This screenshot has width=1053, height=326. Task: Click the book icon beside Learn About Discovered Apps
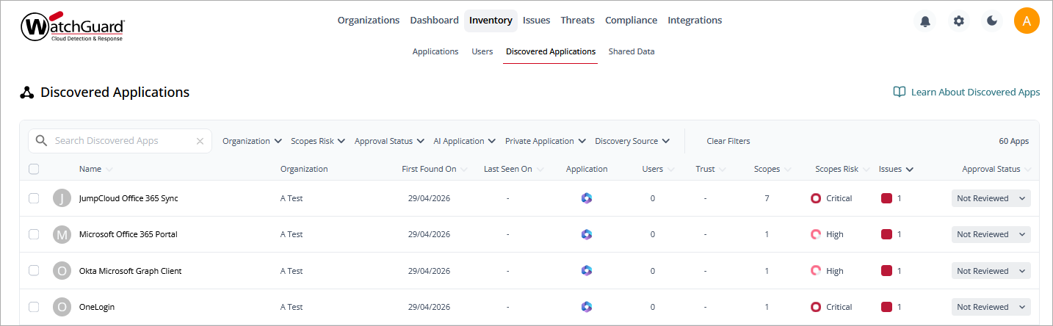(x=899, y=92)
